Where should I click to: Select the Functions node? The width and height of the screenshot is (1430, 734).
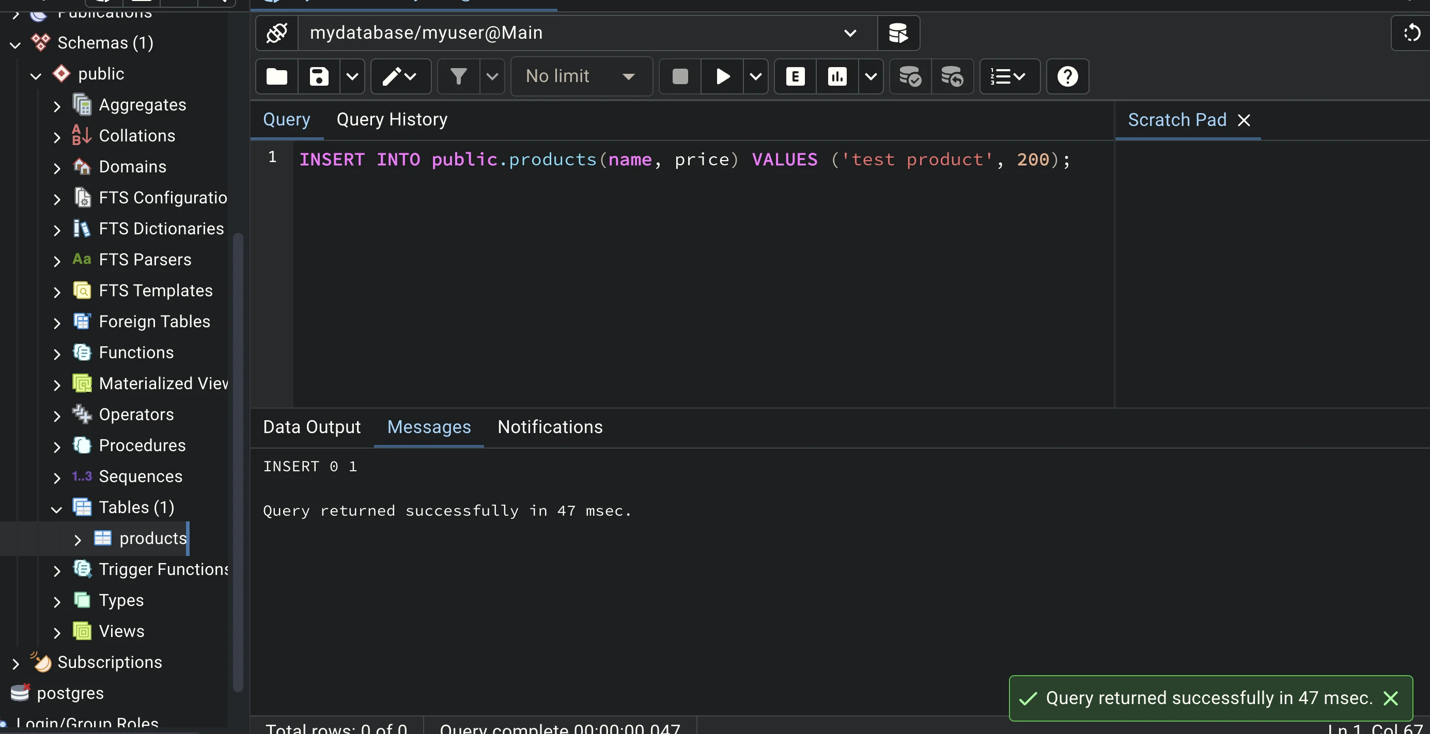click(x=136, y=353)
